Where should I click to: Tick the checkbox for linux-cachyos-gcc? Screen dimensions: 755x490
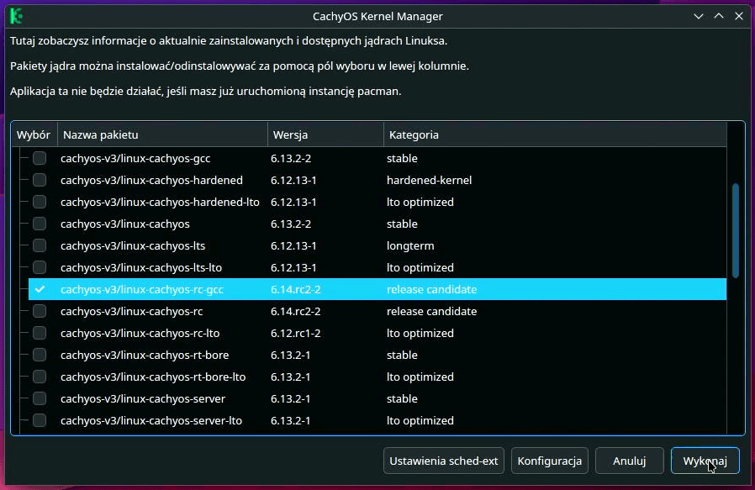[40, 158]
